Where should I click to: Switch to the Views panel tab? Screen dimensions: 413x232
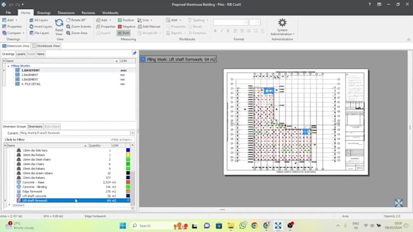click(x=41, y=54)
